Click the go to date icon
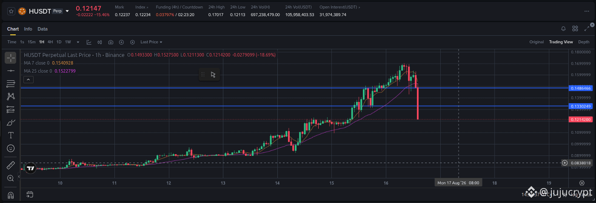 pos(30,195)
